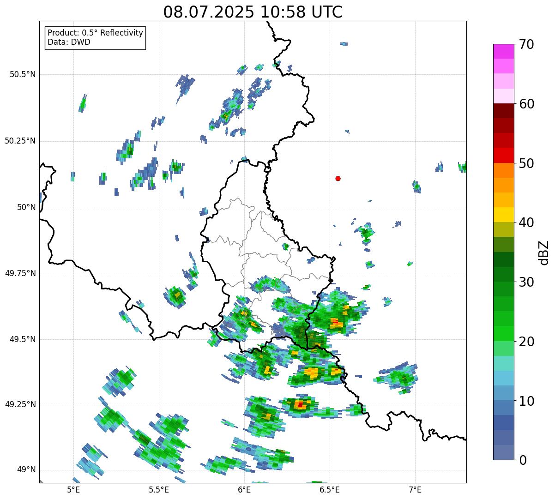The width and height of the screenshot is (555, 499).
Task: Click the 7°E longitude label
Action: pos(415,489)
